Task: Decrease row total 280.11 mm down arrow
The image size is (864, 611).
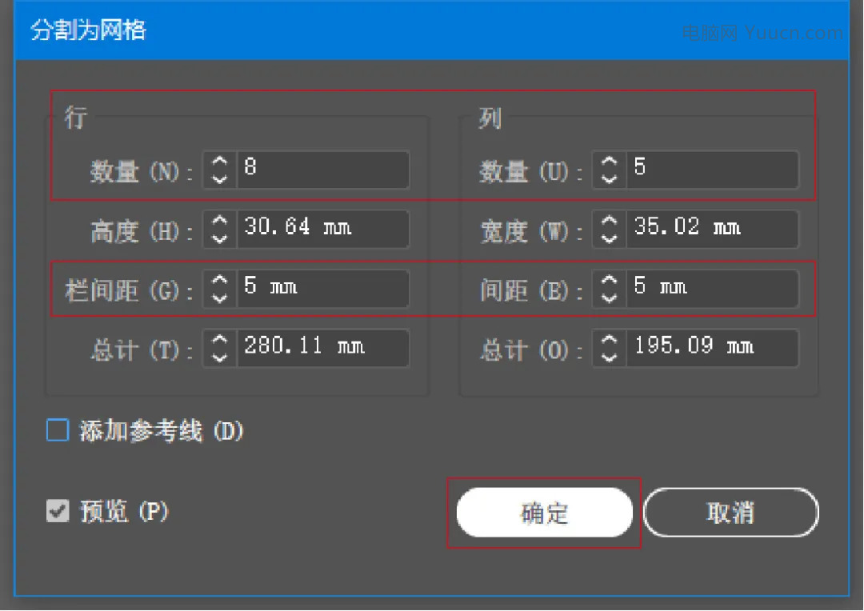Action: (x=220, y=357)
